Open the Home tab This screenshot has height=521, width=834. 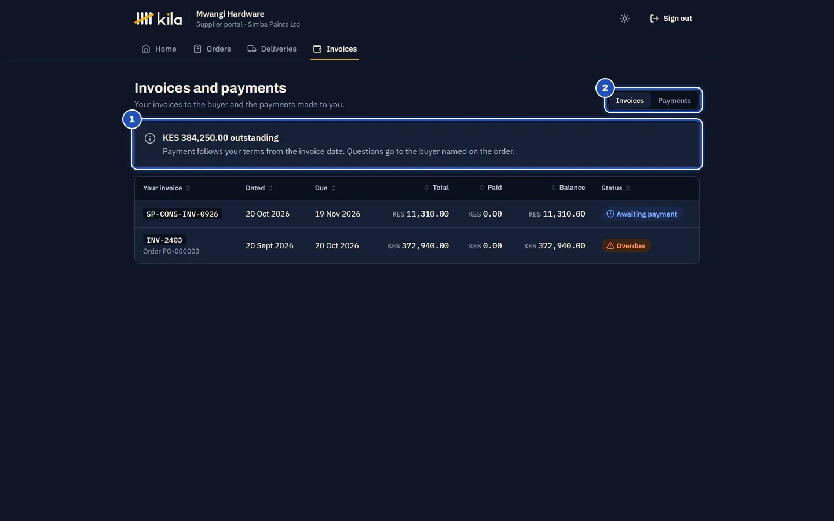coord(159,49)
